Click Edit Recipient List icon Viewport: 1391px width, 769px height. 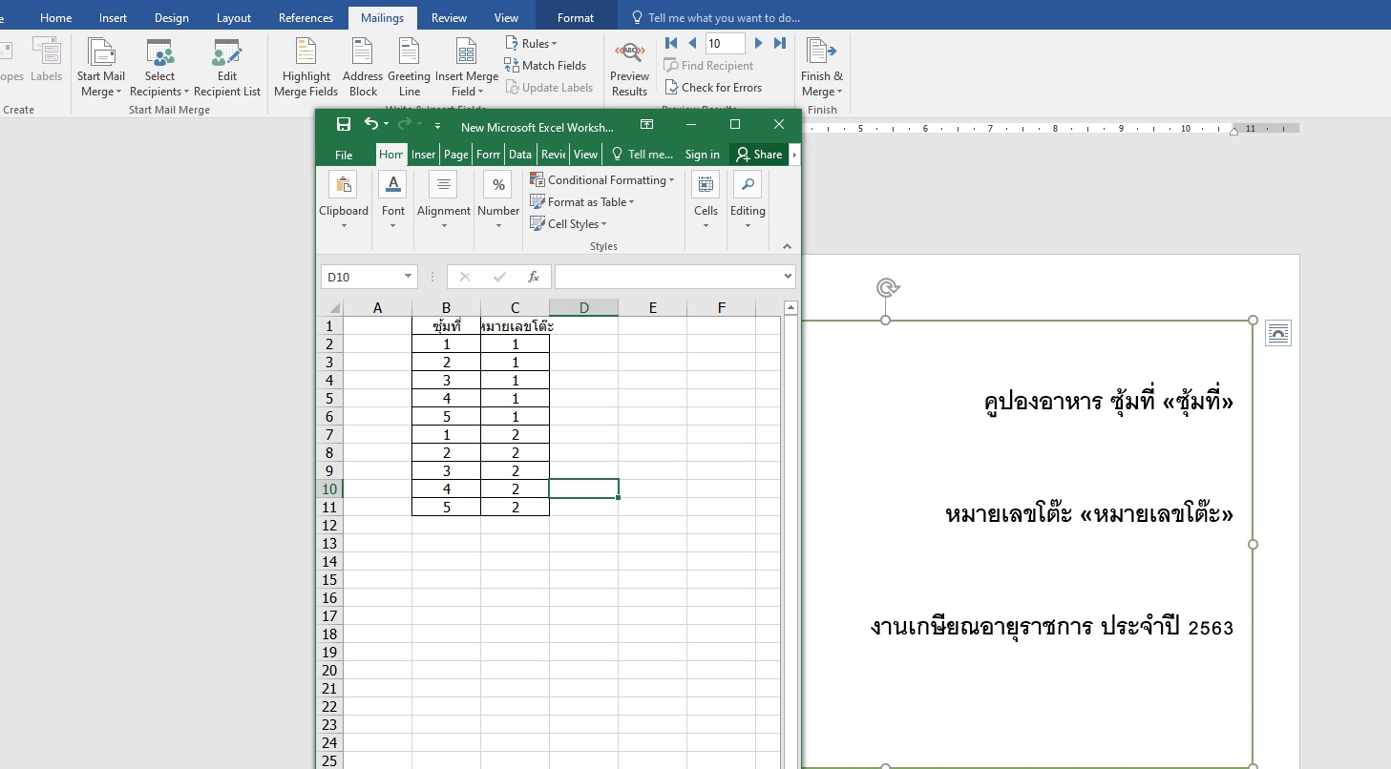(x=227, y=52)
